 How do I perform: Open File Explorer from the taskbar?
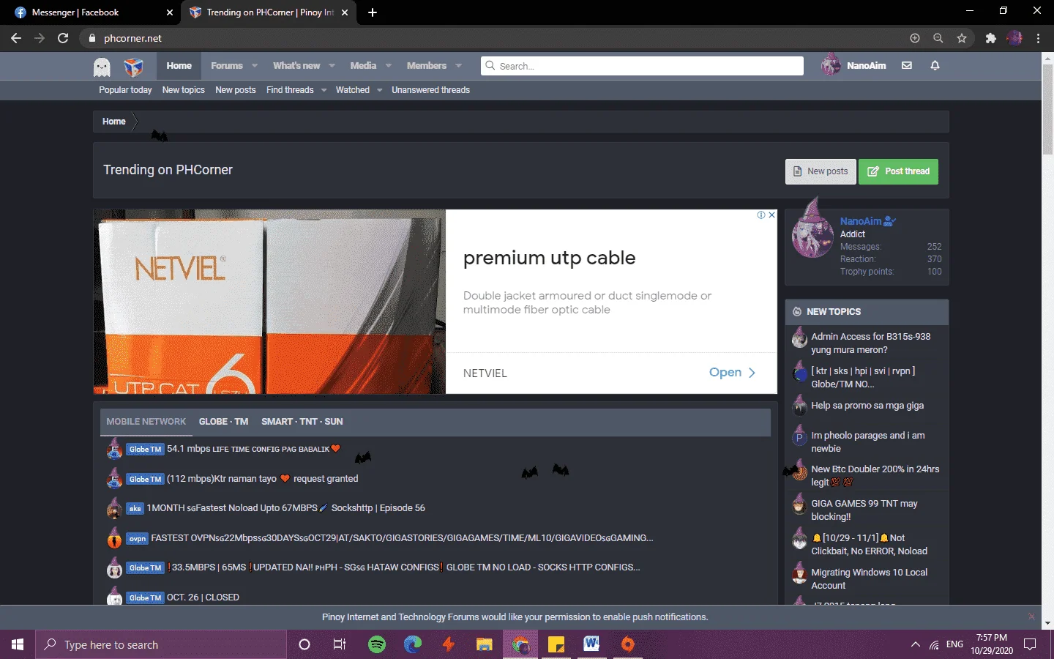pyautogui.click(x=484, y=644)
